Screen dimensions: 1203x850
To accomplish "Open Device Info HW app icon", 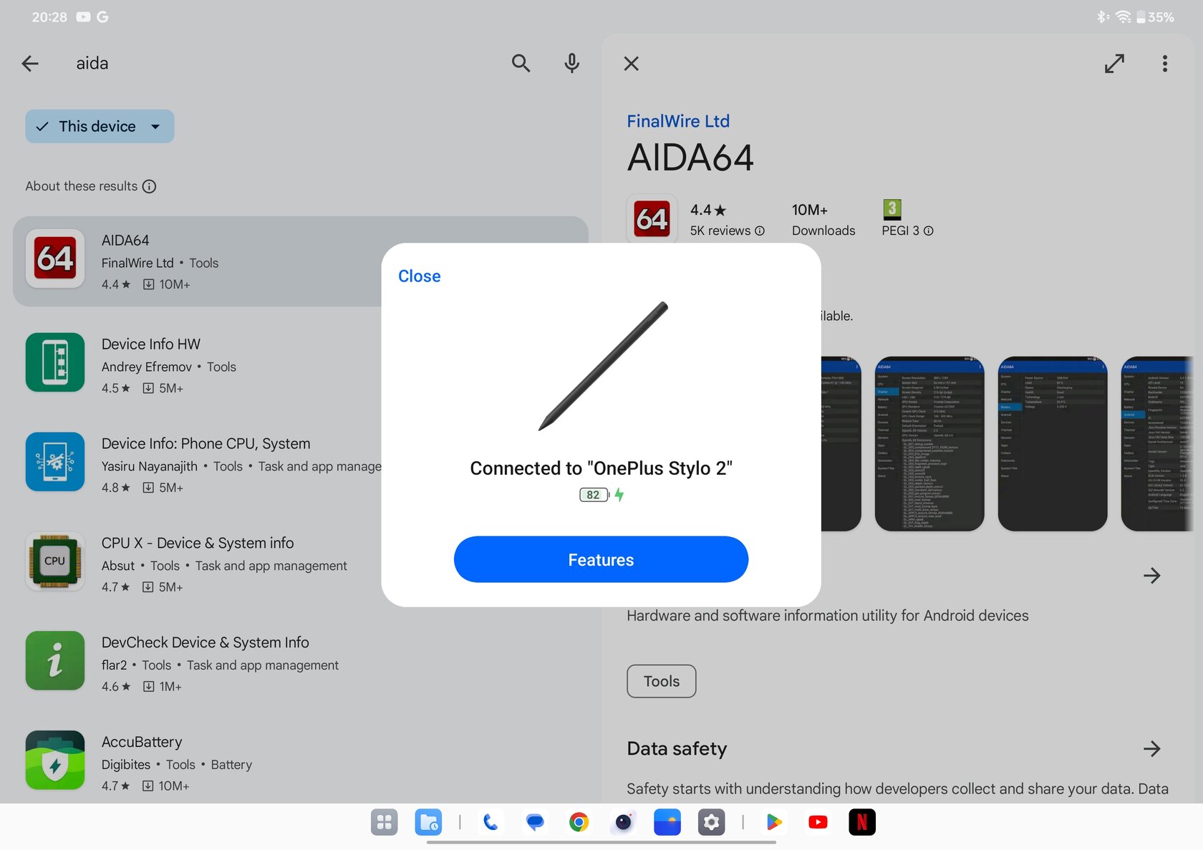I will (55, 362).
